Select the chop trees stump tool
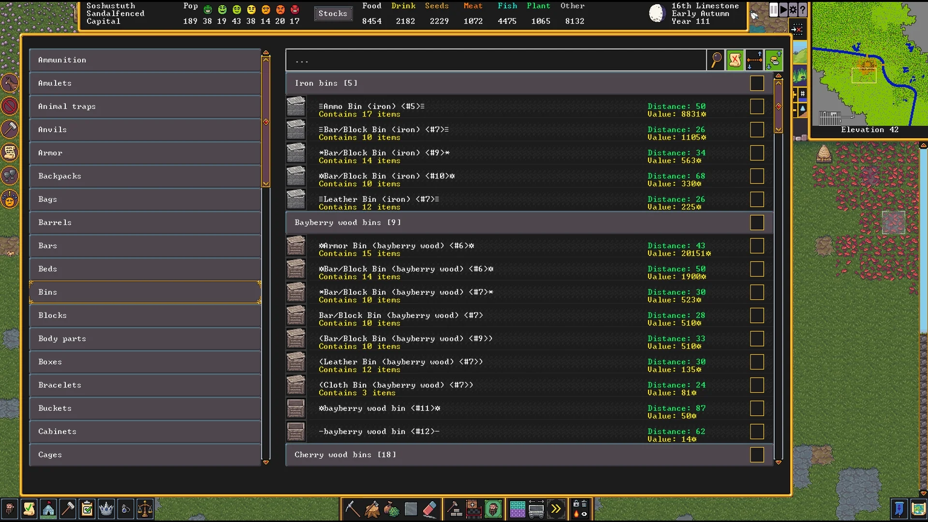The image size is (928, 522). point(372,509)
